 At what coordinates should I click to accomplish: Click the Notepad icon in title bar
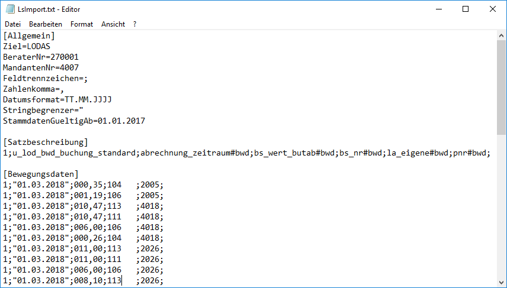(x=10, y=9)
